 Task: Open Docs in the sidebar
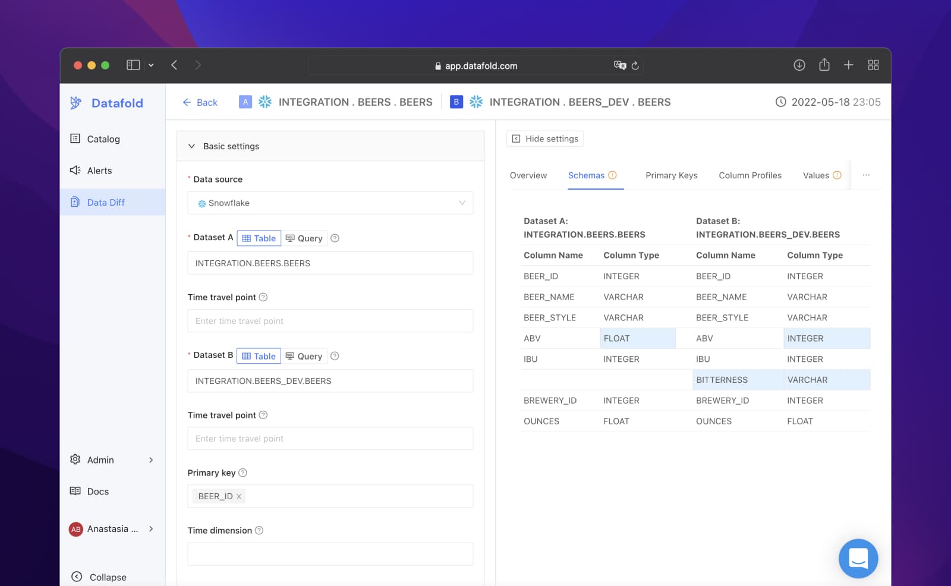click(x=89, y=492)
